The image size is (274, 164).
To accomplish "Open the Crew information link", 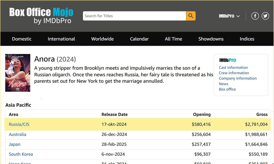I will pyautogui.click(x=234, y=73).
